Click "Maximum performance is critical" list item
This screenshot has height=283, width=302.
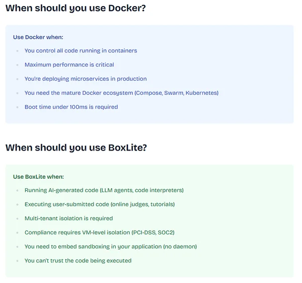(69, 65)
